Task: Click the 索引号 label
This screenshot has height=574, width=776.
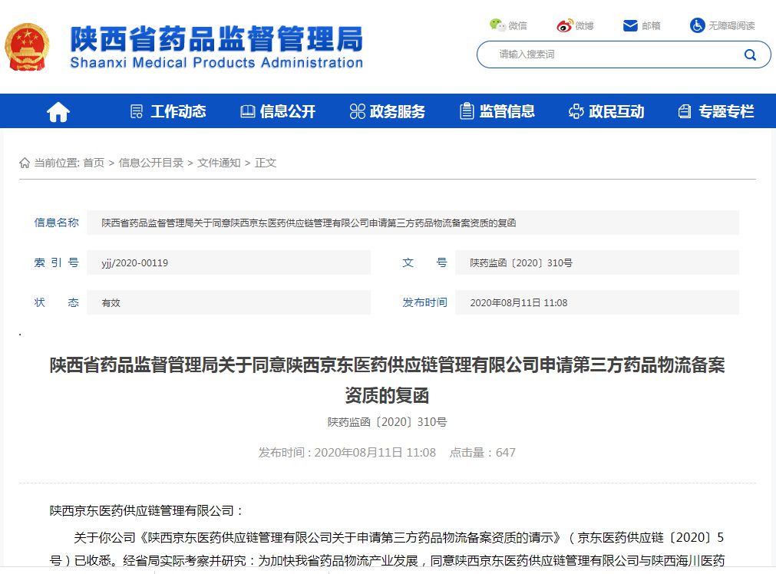Action: tap(57, 262)
